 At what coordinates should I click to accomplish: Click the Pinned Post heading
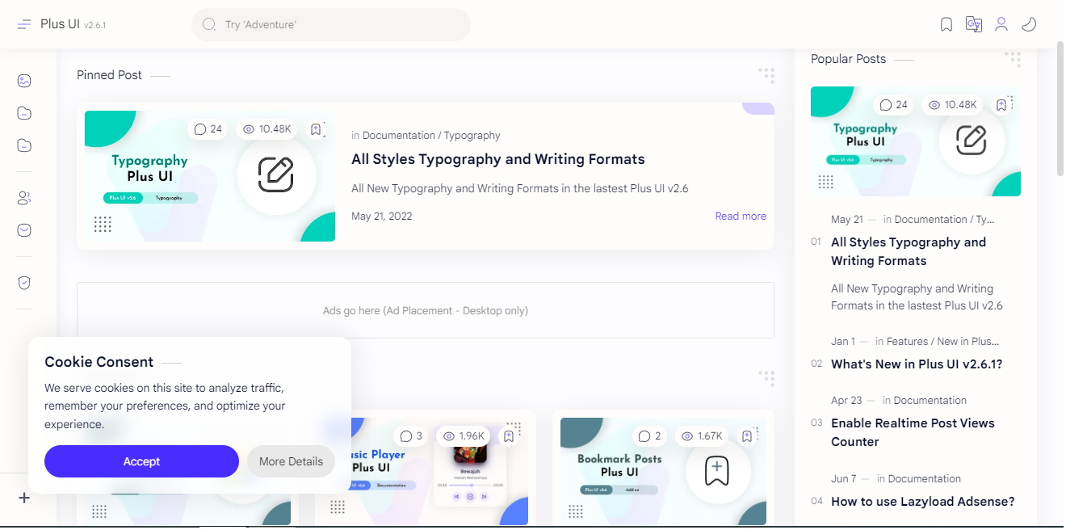(x=109, y=75)
